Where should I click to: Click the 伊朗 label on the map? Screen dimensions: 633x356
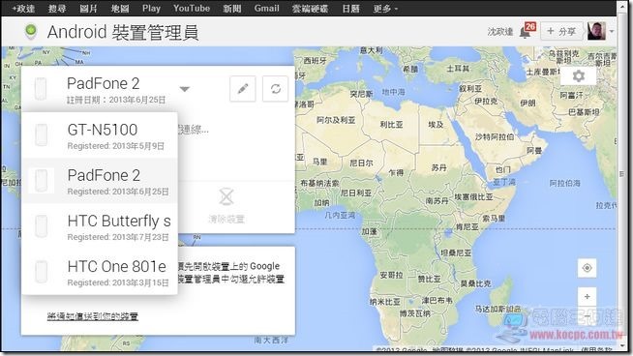[528, 103]
